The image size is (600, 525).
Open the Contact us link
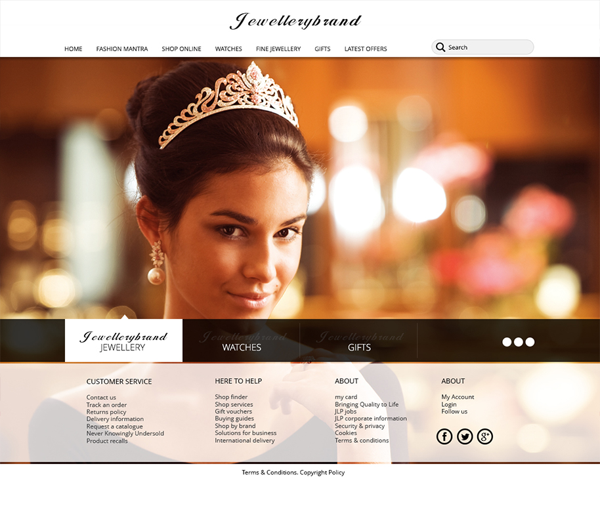tap(101, 398)
